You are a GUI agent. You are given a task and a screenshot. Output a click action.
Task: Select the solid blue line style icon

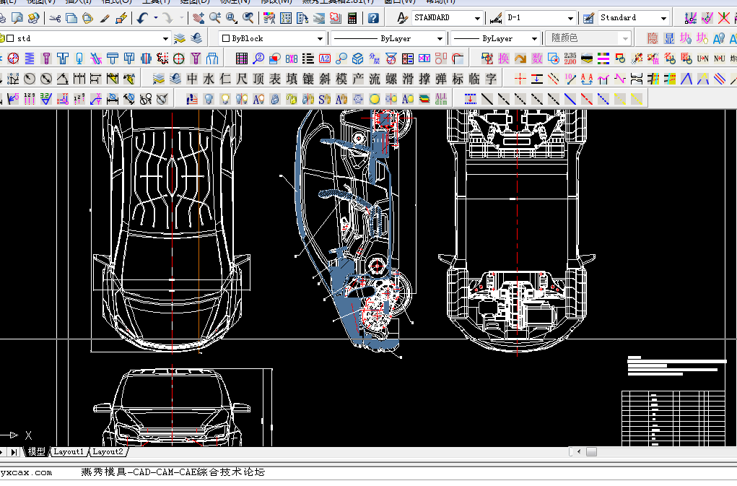point(570,99)
